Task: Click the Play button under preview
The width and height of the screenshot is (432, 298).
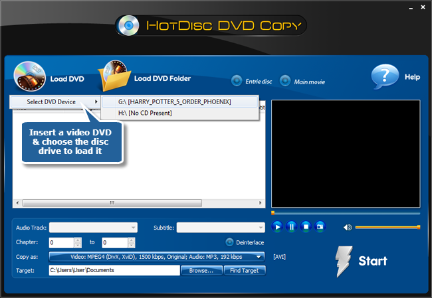Action: point(277,227)
